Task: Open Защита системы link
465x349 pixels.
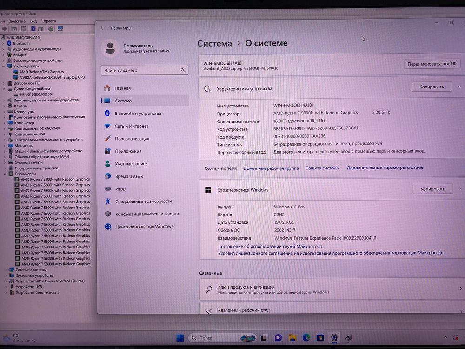Action: tap(323, 168)
